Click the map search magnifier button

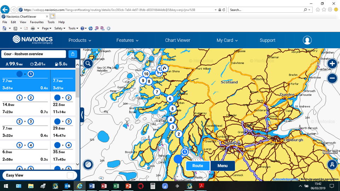coord(88,63)
